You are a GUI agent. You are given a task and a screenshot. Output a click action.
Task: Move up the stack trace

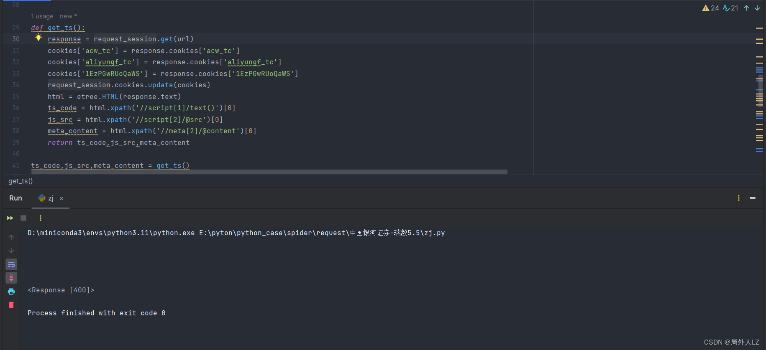click(x=11, y=237)
